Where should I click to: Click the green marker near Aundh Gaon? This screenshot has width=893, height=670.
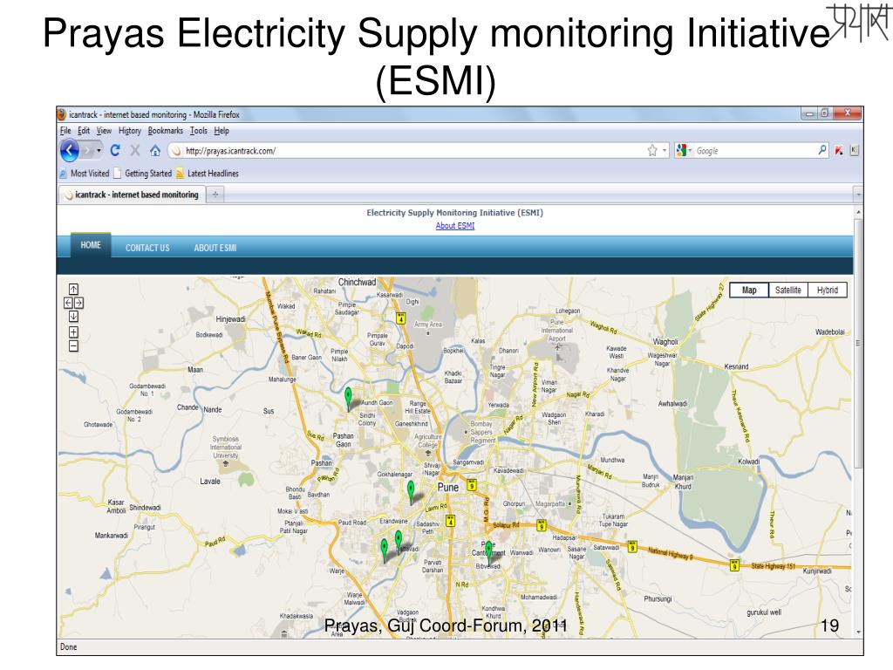click(349, 398)
